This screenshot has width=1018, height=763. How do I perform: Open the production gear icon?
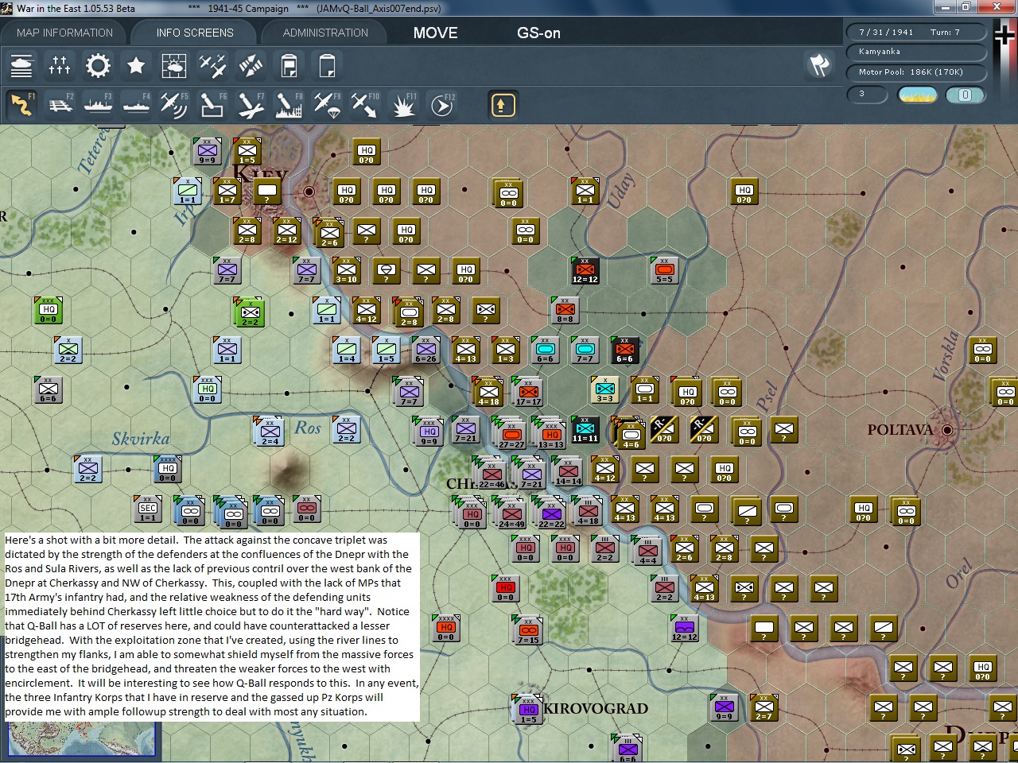98,65
